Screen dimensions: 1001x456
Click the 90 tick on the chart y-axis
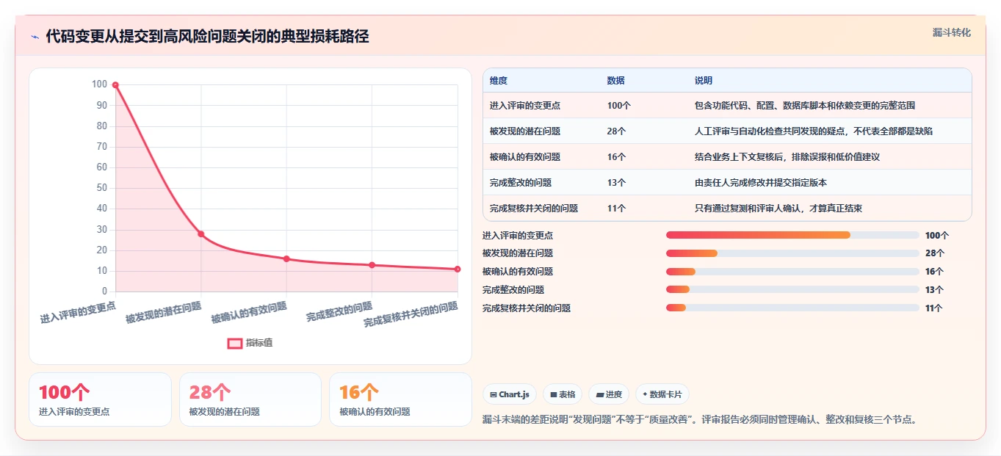(x=101, y=105)
